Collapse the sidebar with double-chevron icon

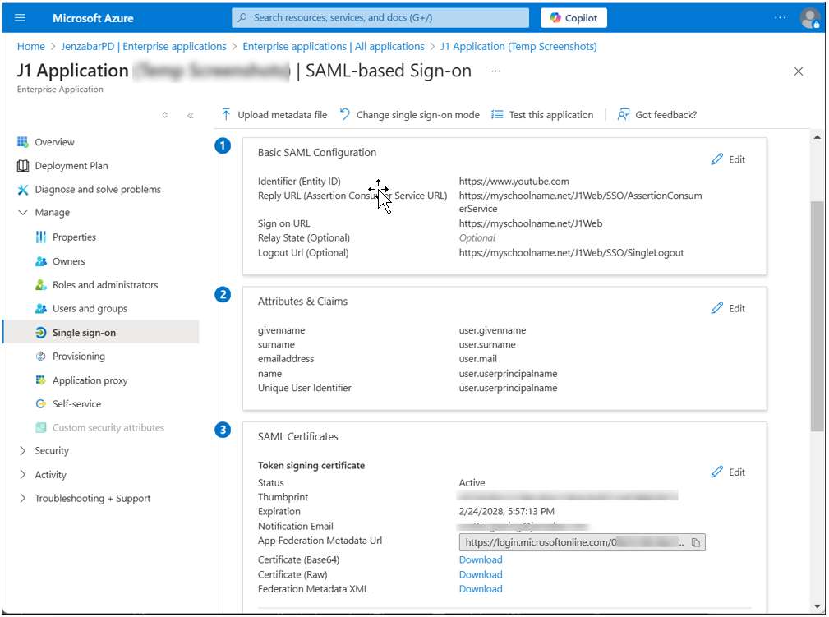pos(191,115)
